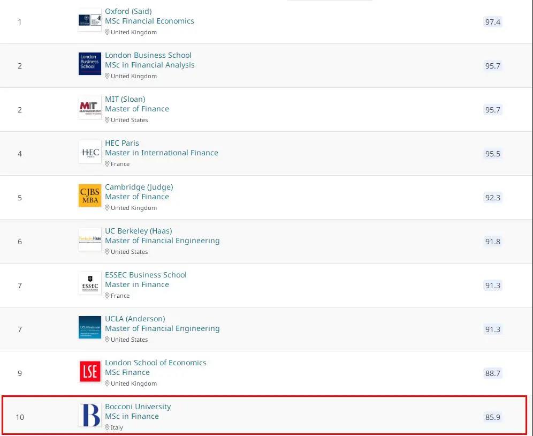Click the Oxford Said school logo
This screenshot has height=436, width=533.
(x=90, y=20)
